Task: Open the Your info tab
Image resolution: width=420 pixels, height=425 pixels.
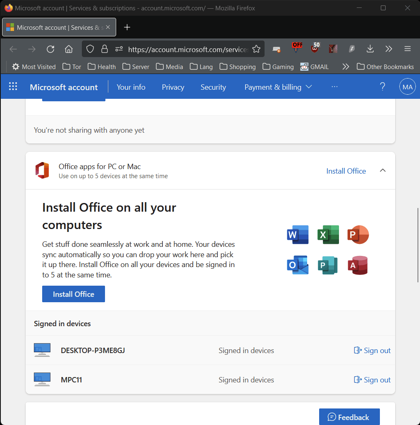Action: pos(131,87)
